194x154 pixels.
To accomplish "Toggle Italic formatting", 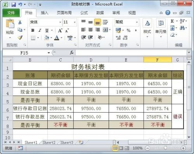I will point(40,31).
